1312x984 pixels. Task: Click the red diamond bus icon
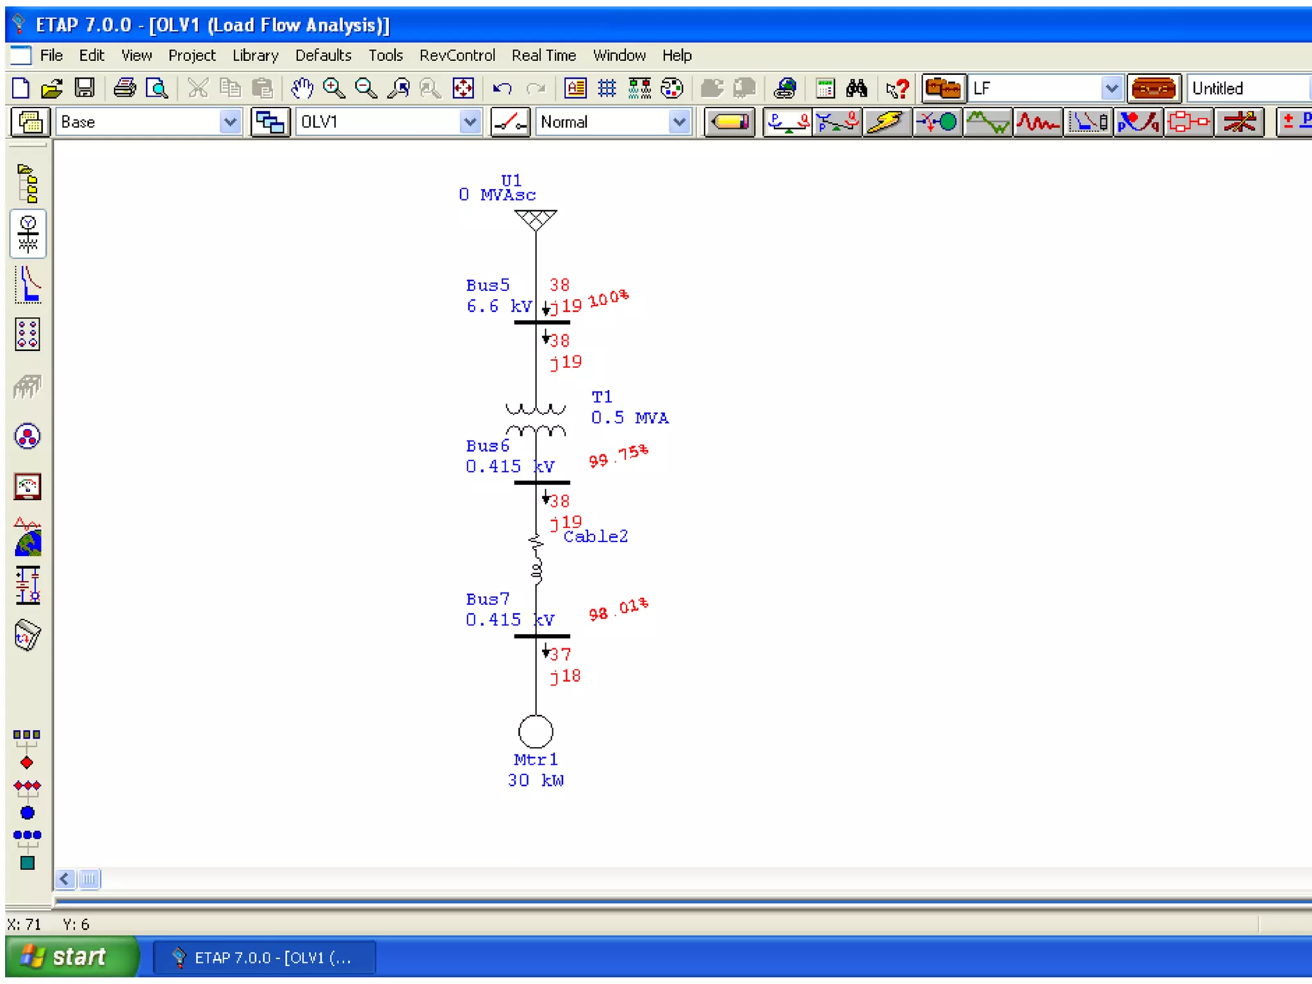click(x=27, y=762)
